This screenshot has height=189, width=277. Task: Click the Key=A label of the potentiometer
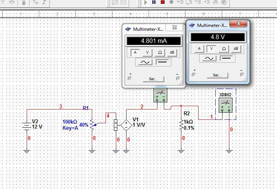pos(70,128)
